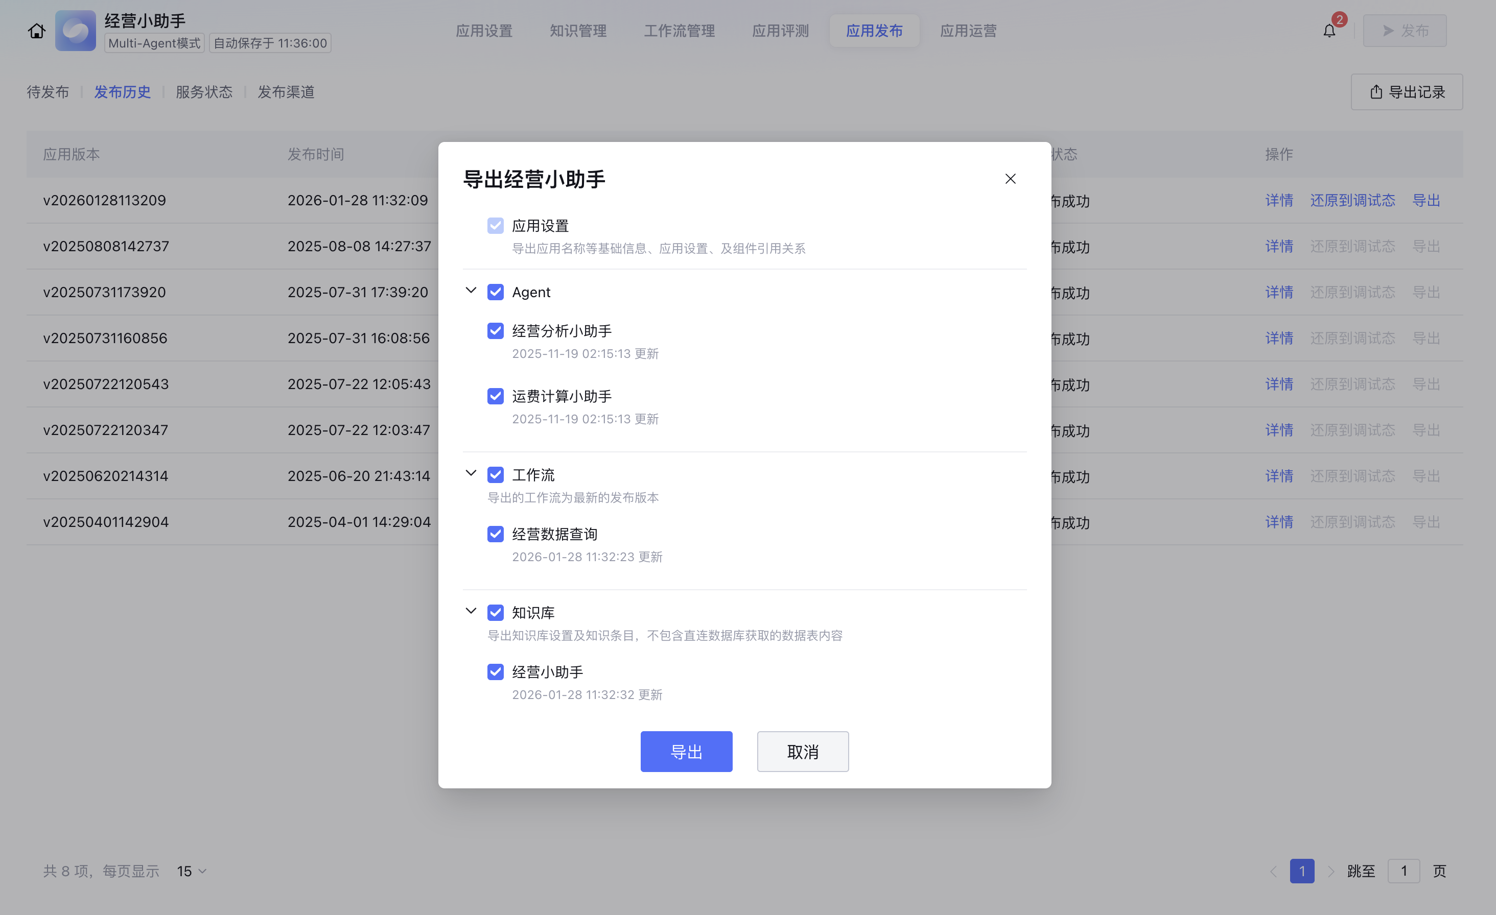Viewport: 1496px width, 915px height.
Task: Collapse the 知识库 section
Action: (x=471, y=611)
